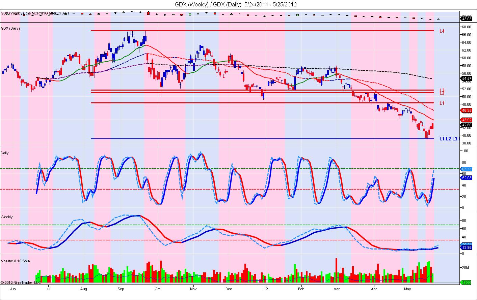Viewport: 477px width, 300px height.
Task: Click the Mar label on the time axis
Action: 337,289
